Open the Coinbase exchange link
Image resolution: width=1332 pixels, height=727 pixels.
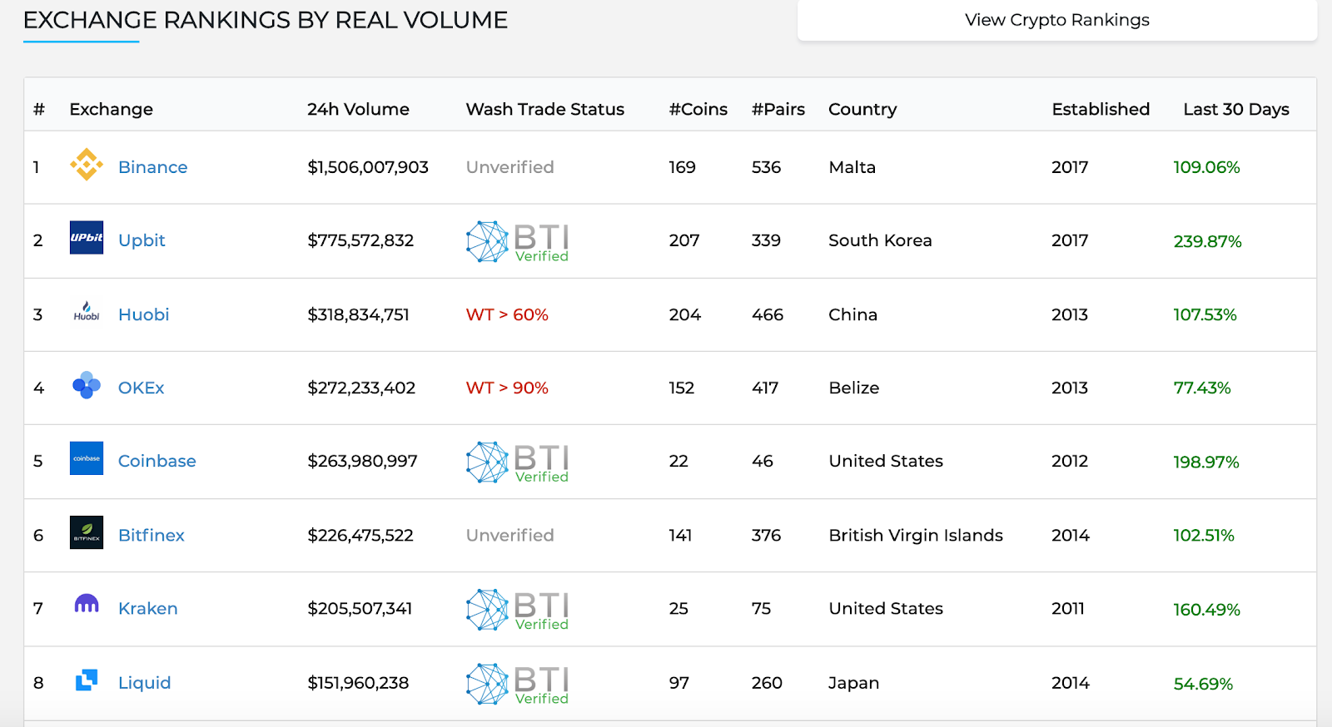[157, 461]
